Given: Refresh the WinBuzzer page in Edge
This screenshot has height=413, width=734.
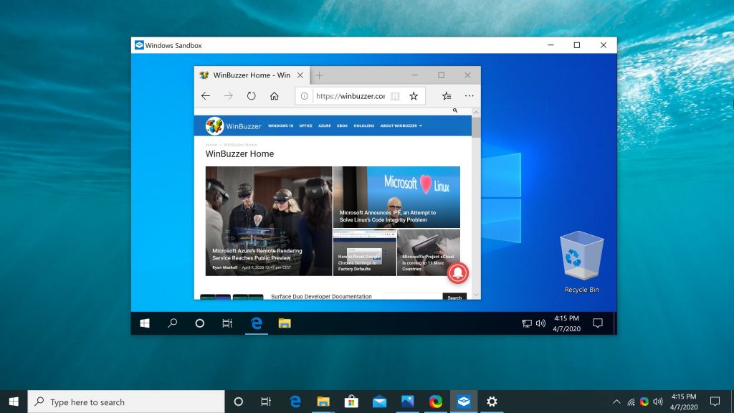Looking at the screenshot, I should coord(251,96).
